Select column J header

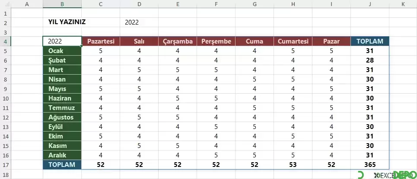point(369,4)
